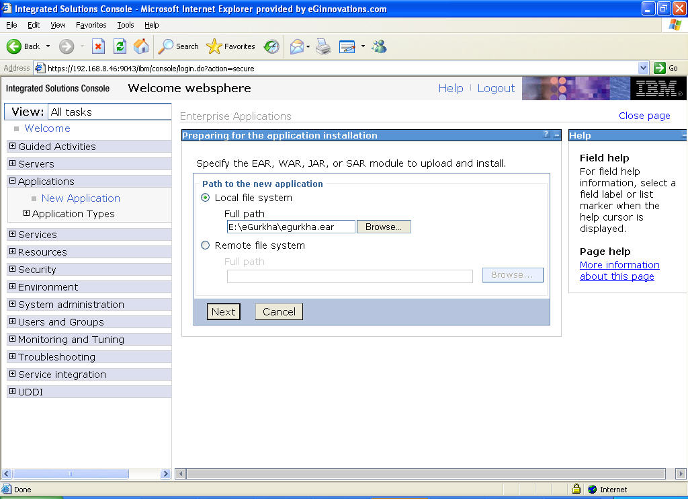
Task: Expand Monitoring and Tuning section
Action: [x=12, y=339]
